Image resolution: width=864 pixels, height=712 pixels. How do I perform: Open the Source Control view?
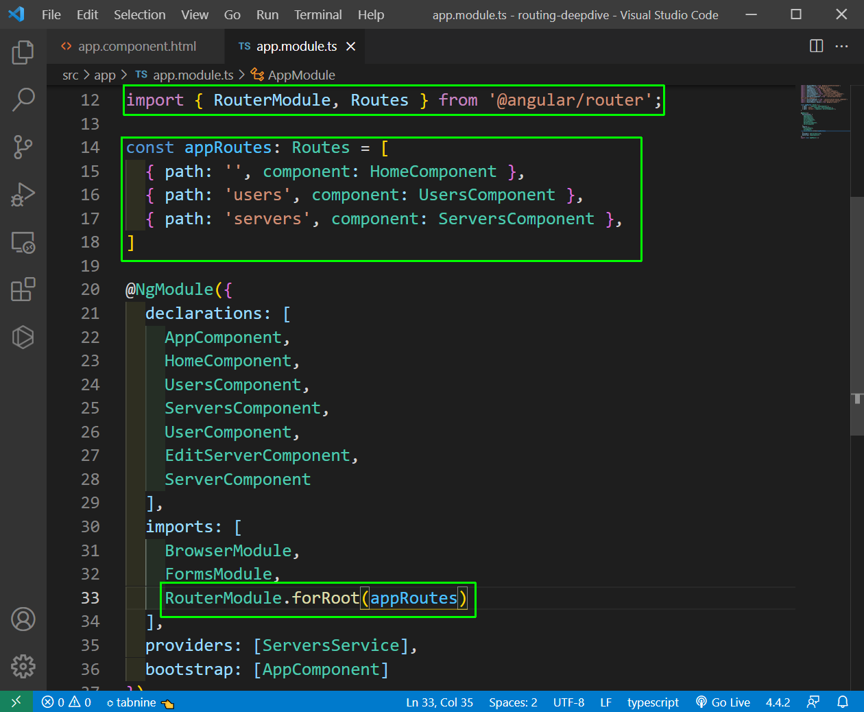click(x=23, y=147)
